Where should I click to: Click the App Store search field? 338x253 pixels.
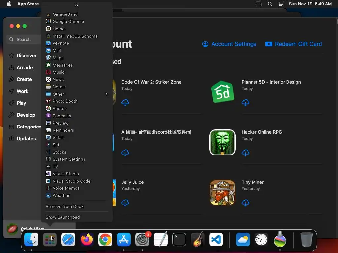click(x=24, y=40)
